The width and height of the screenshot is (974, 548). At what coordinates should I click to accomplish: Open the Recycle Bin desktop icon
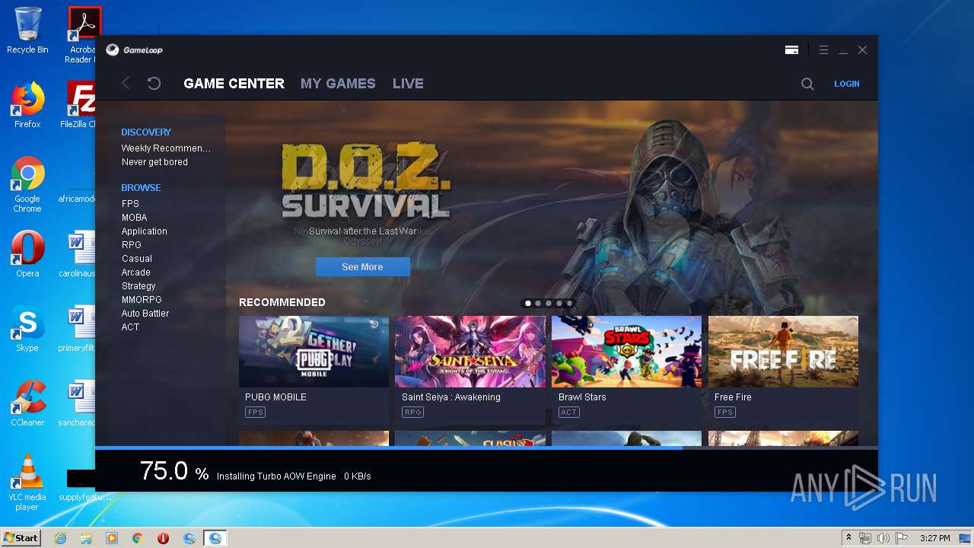pos(27,30)
